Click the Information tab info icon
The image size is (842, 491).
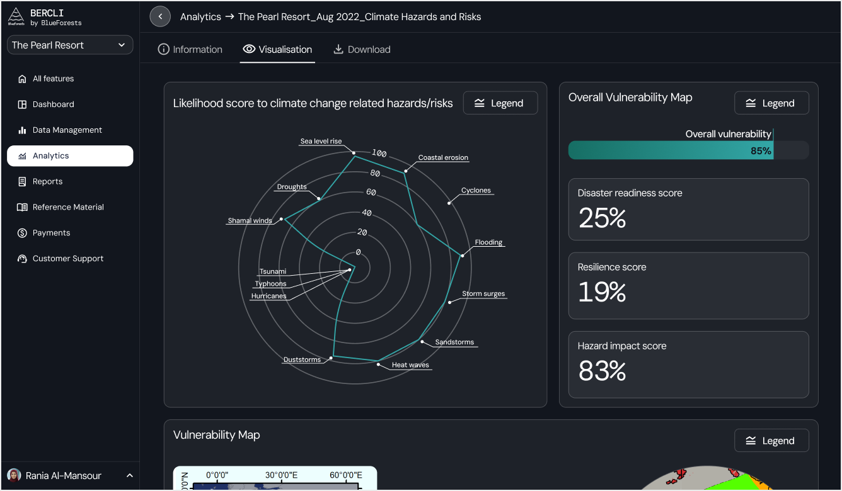pos(164,49)
